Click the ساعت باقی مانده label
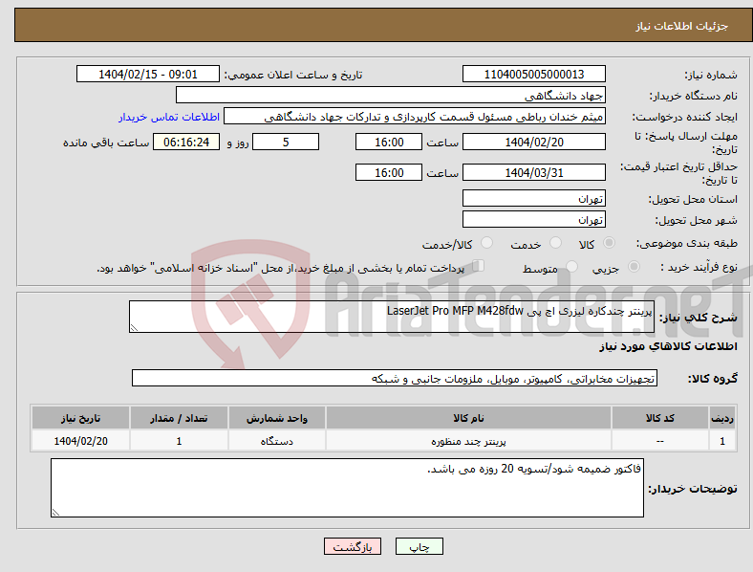 (106, 143)
